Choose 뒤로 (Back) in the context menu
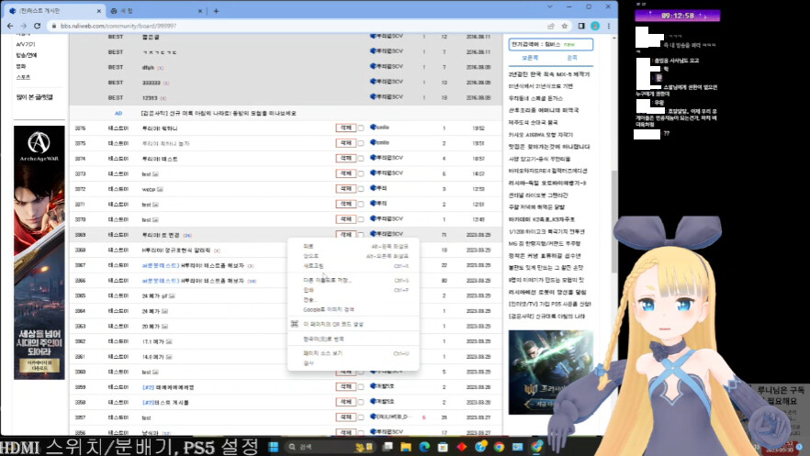Screen dimensions: 810x456 tap(354, 246)
